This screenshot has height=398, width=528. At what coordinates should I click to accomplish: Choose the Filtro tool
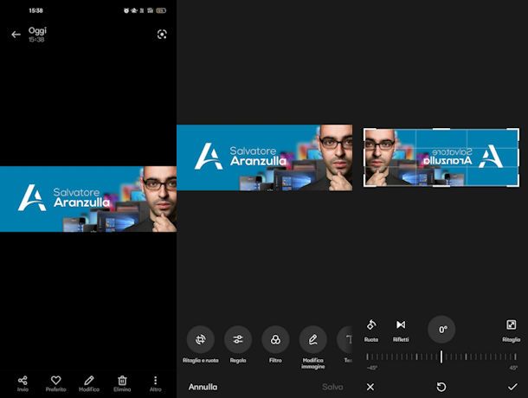click(x=275, y=344)
